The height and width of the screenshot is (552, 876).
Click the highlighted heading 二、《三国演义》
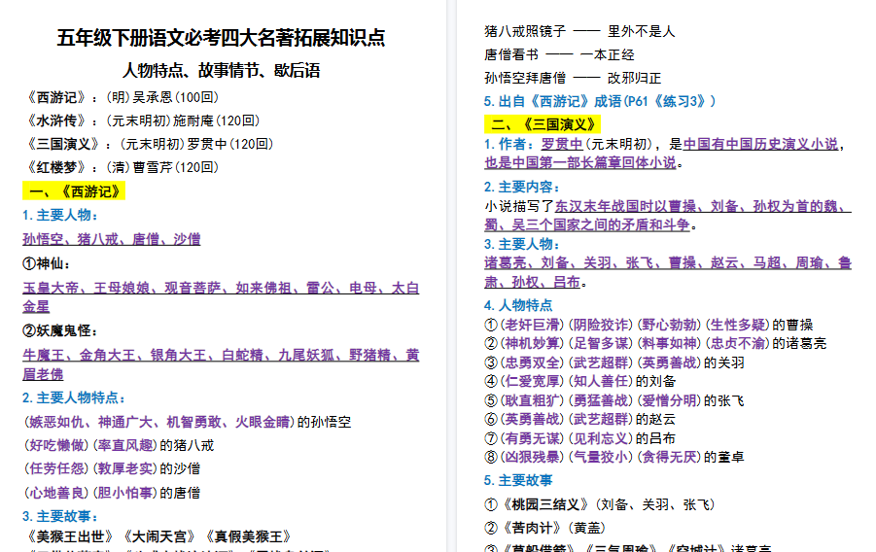pos(543,124)
